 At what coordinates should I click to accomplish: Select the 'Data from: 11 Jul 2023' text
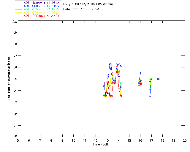[81, 9]
